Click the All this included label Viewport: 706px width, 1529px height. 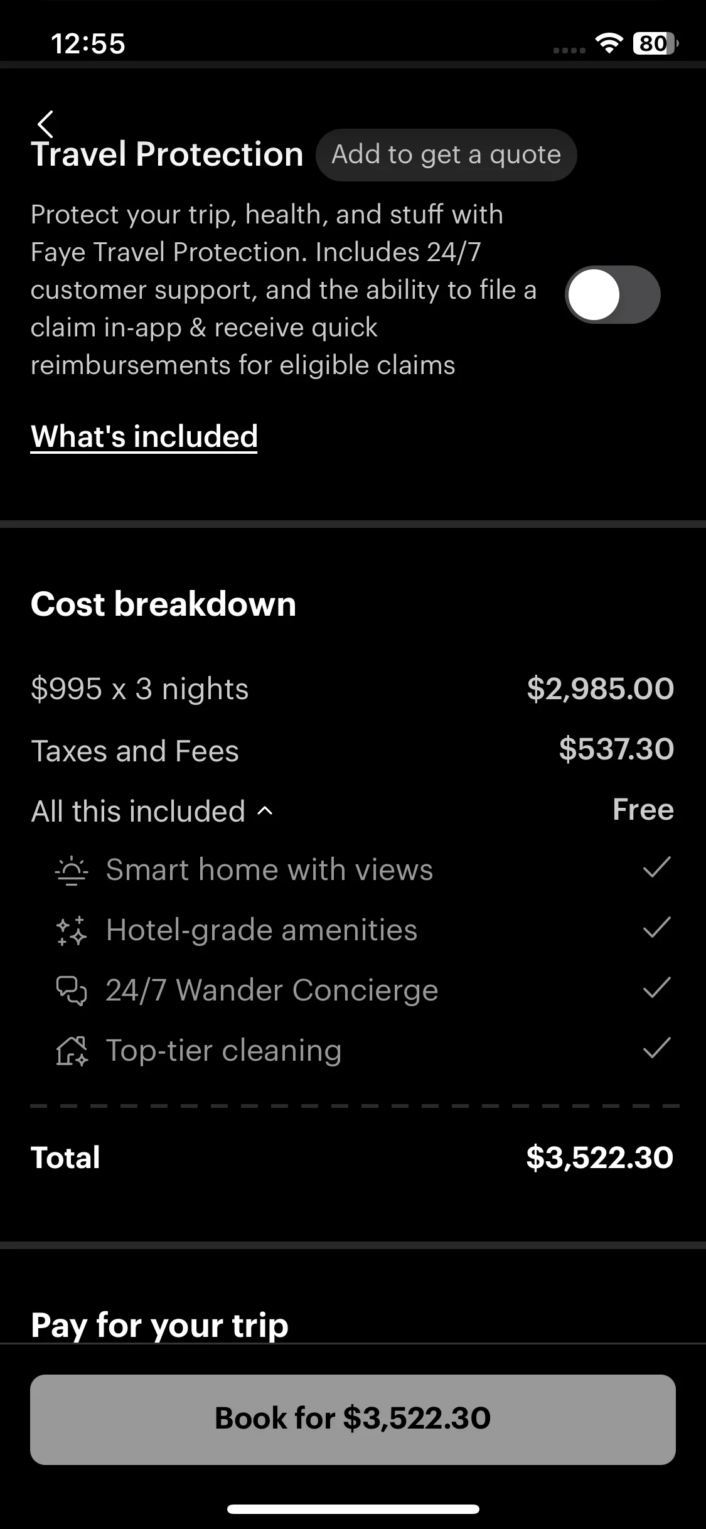coord(138,811)
